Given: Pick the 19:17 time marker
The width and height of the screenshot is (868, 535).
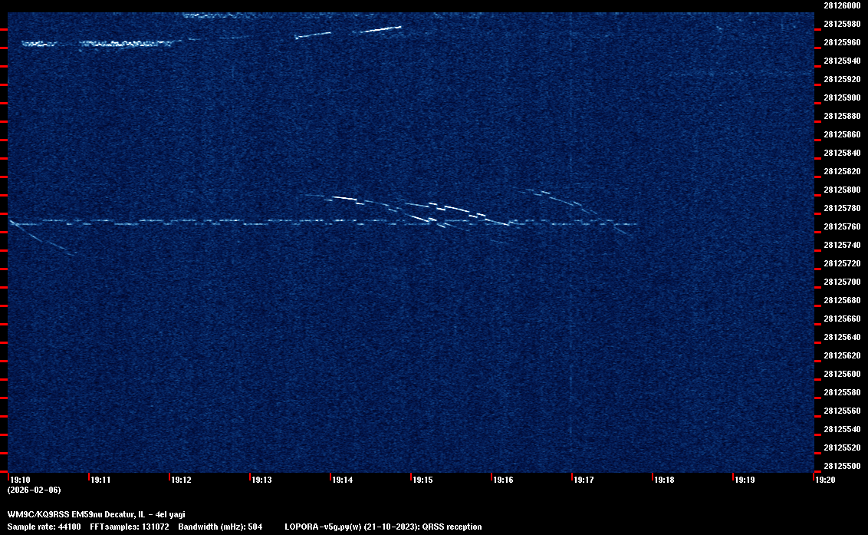Looking at the screenshot, I should click(x=584, y=480).
